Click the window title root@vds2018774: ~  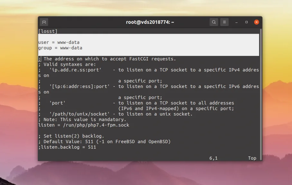pyautogui.click(x=150, y=22)
